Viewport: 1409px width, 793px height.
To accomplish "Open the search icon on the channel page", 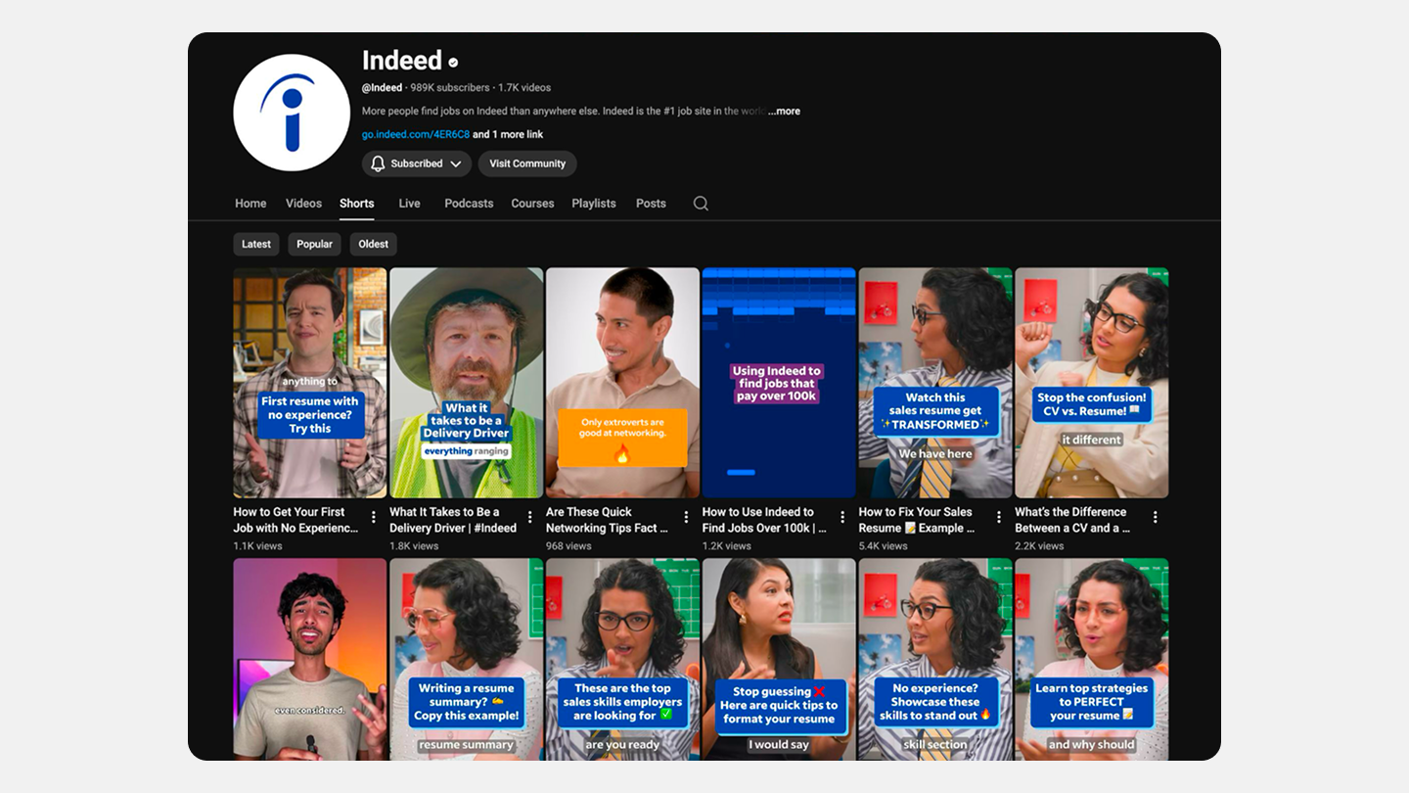I will 701,203.
